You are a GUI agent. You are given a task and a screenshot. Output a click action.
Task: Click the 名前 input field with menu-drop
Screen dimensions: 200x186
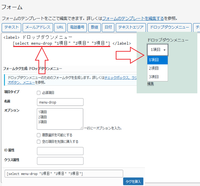coord(60,102)
